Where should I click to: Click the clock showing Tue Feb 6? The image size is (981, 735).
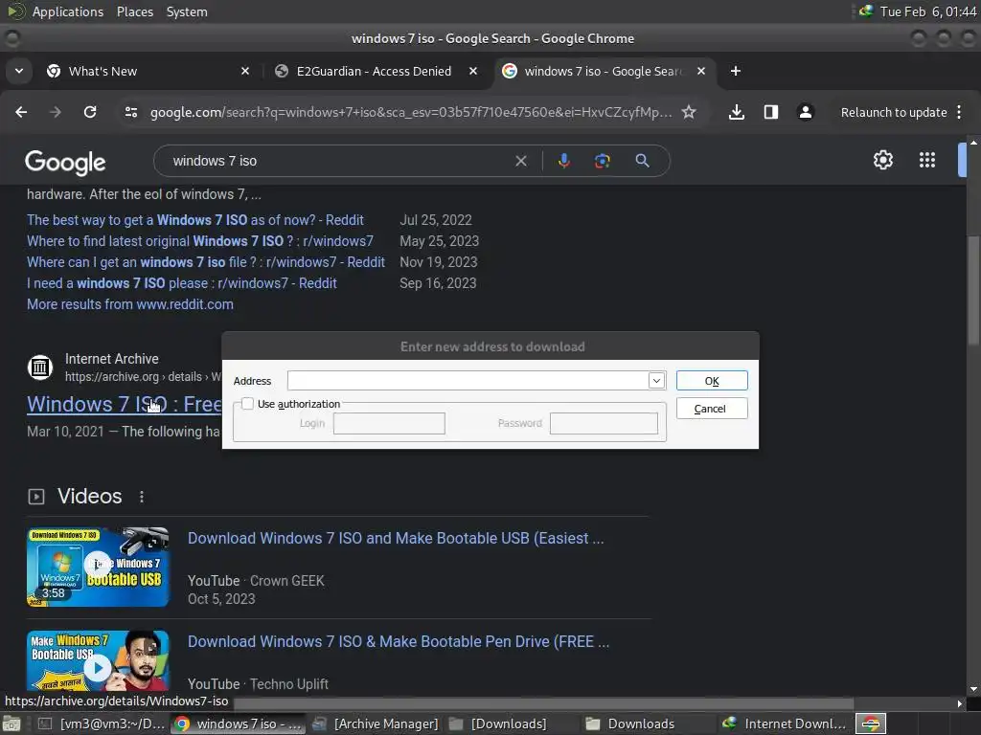[927, 11]
